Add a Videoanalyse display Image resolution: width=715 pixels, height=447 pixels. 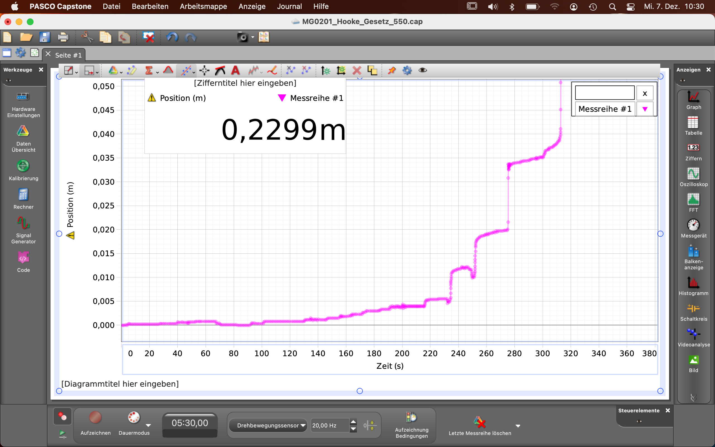(693, 337)
